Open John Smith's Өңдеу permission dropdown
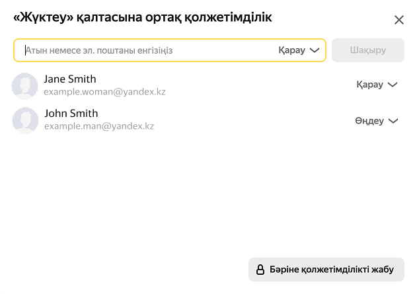415x294 pixels. tap(376, 121)
